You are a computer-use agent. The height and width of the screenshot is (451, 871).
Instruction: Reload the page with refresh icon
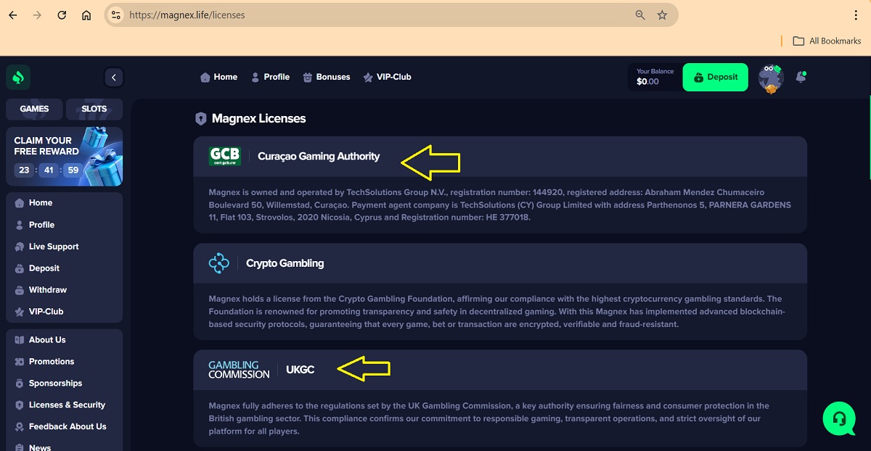point(62,15)
